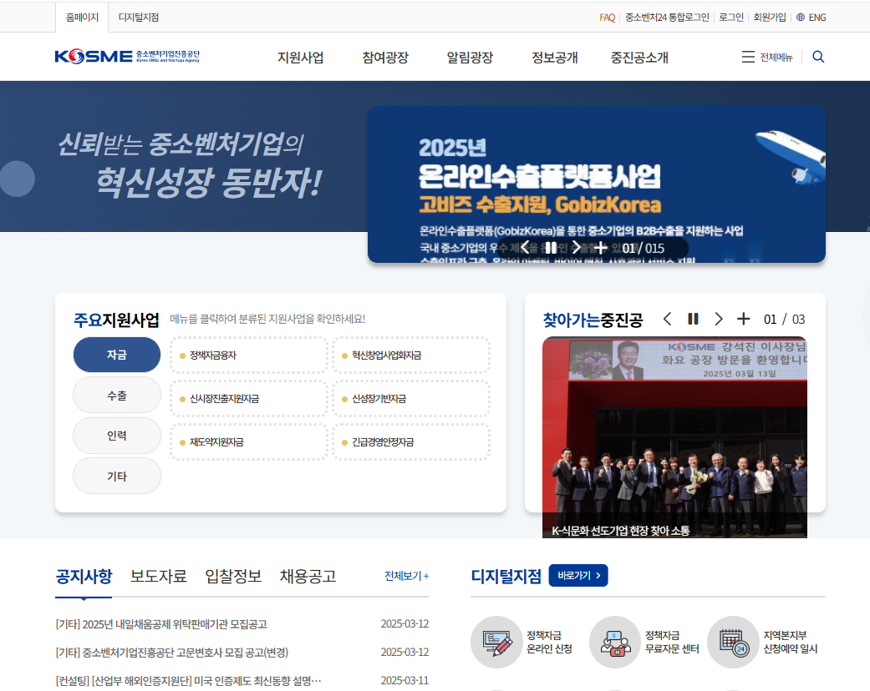This screenshot has height=691, width=870.
Task: Open the site search magnifier icon
Action: click(x=818, y=57)
